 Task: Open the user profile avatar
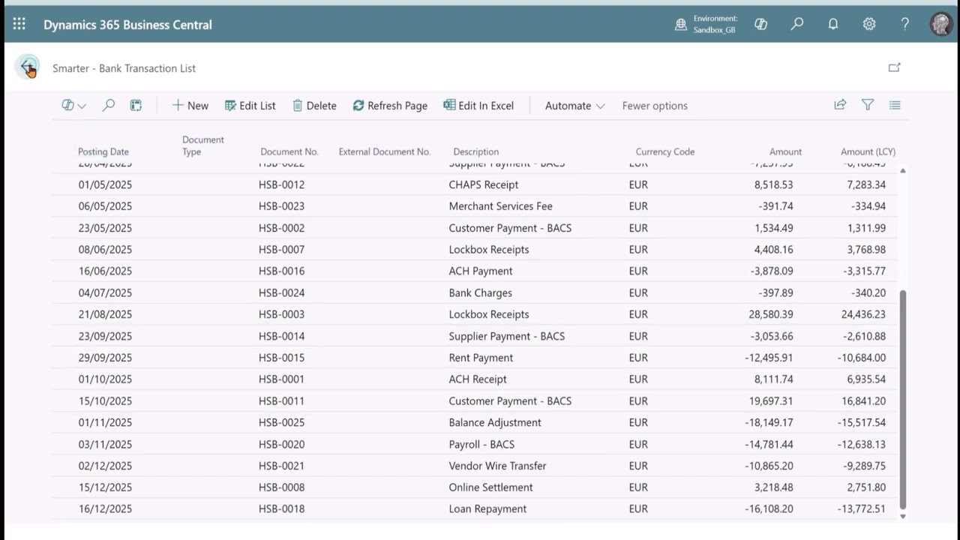coord(941,24)
